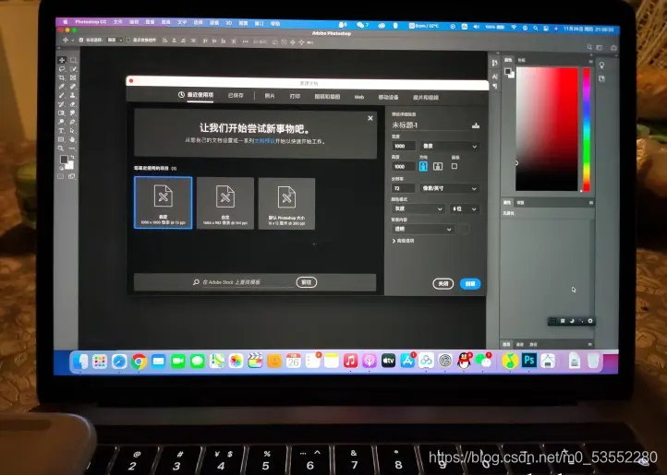Dismiss the welcome banner with its X

click(x=370, y=118)
